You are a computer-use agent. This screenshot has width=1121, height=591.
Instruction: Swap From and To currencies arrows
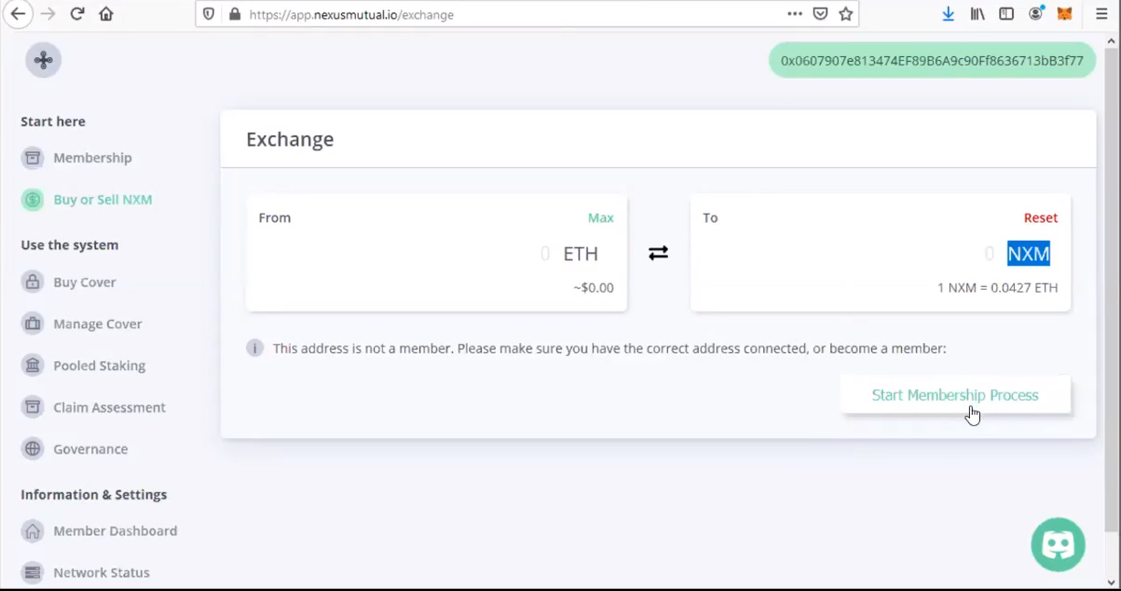pyautogui.click(x=658, y=253)
